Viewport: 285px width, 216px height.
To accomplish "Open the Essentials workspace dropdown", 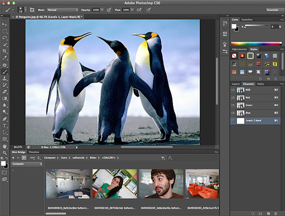I will point(272,9).
